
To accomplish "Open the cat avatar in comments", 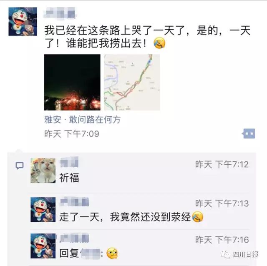I will (x=43, y=171).
